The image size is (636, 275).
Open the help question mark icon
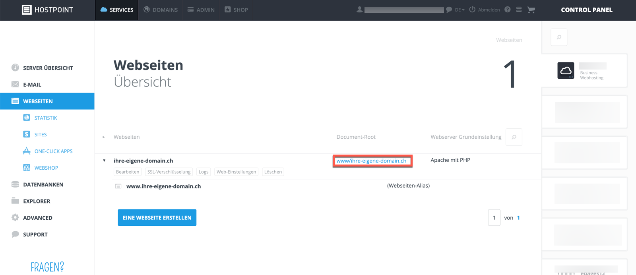tap(508, 10)
